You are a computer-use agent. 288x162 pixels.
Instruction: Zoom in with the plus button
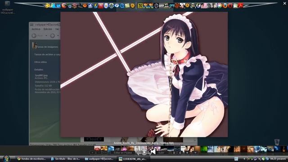pos(92,153)
